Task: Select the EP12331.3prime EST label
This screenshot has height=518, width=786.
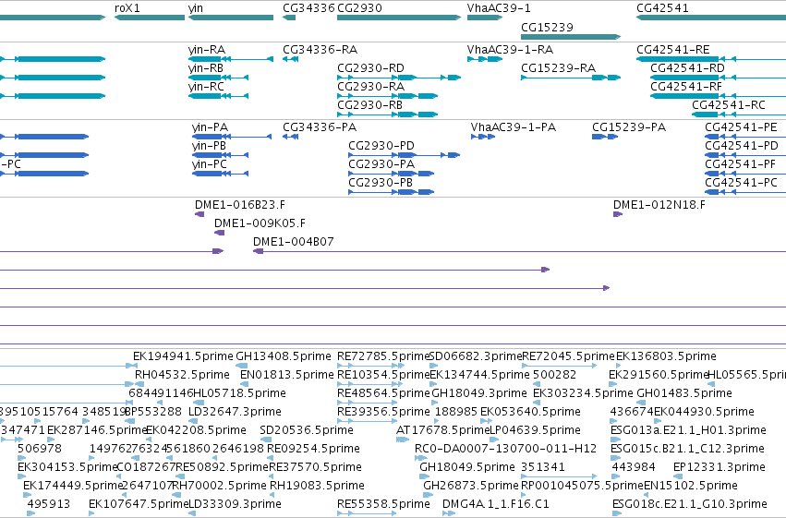Action: pos(719,467)
